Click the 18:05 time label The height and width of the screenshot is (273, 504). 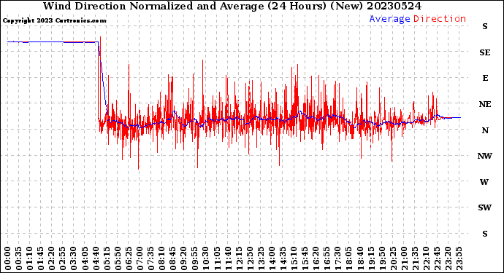(349, 258)
